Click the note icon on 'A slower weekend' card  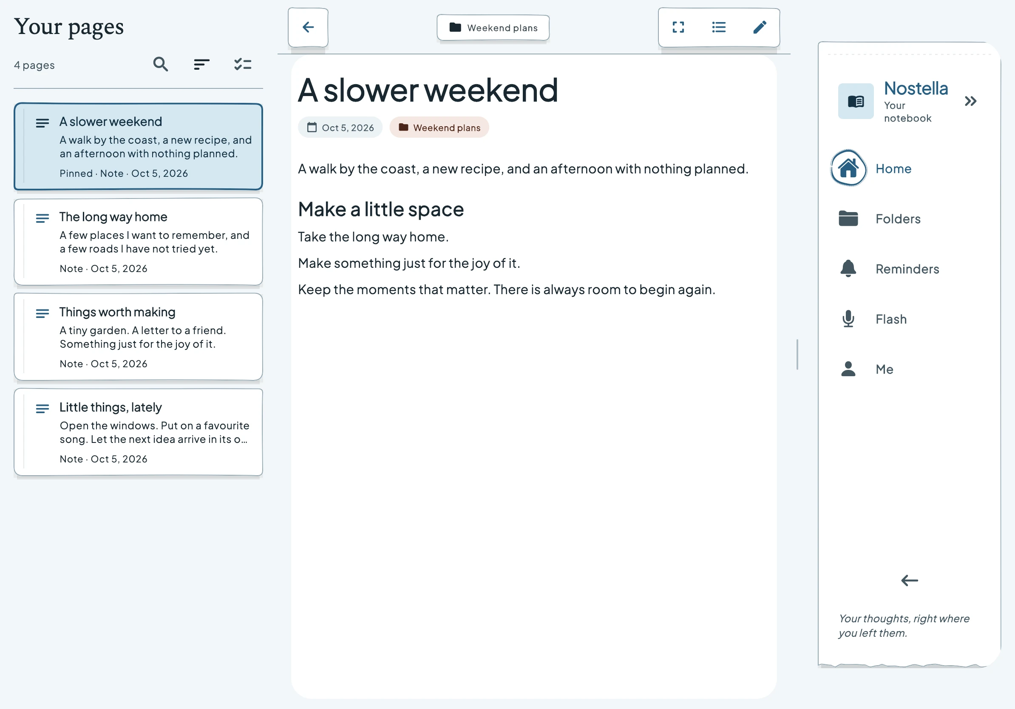tap(43, 123)
